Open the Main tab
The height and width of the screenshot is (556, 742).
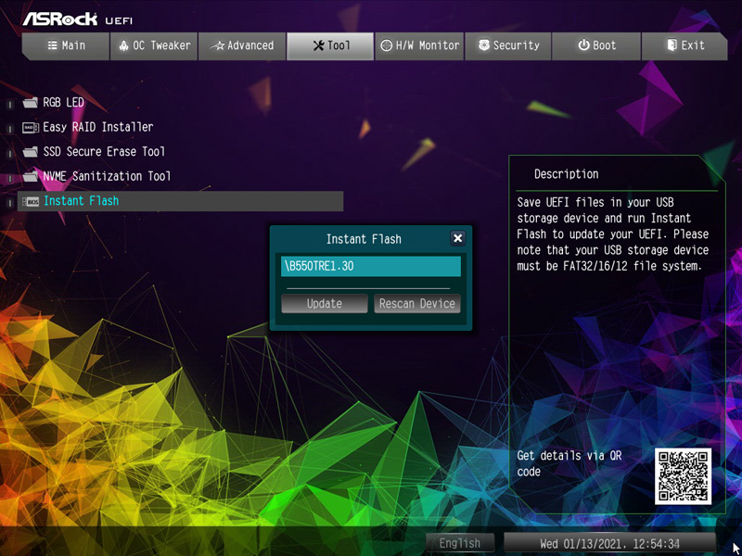66,45
